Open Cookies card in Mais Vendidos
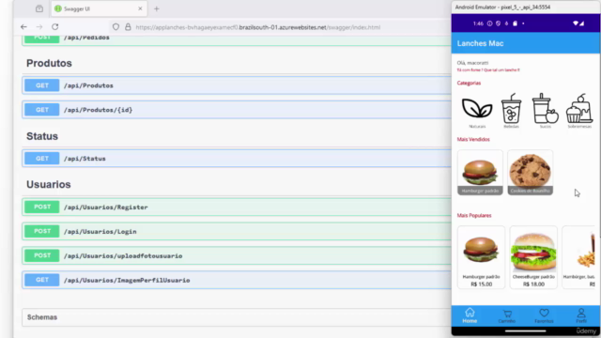This screenshot has height=338, width=601. [x=530, y=173]
